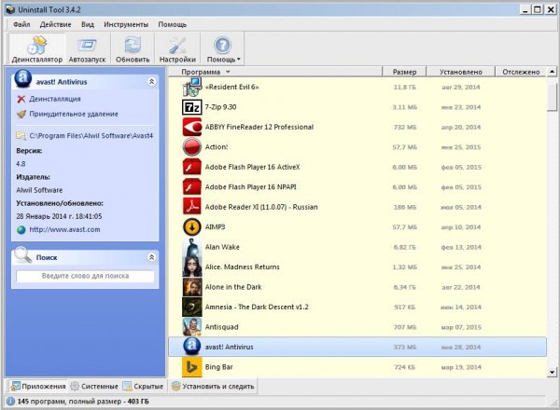This screenshot has height=410, width=560.
Task: Open the Инструменты menu
Action: point(126,24)
